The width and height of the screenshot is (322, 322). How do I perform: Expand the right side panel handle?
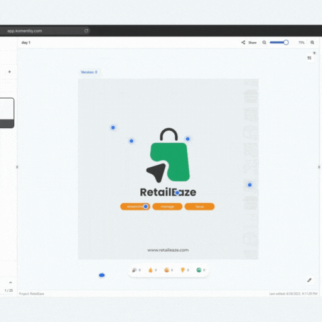pyautogui.click(x=319, y=167)
